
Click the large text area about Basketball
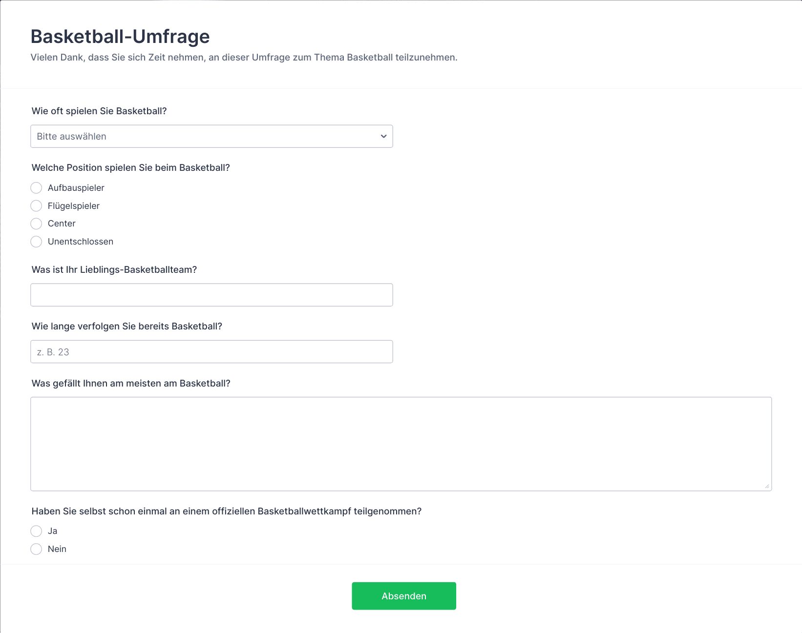click(x=401, y=444)
